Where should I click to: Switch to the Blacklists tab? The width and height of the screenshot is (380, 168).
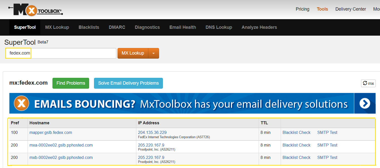(x=89, y=27)
